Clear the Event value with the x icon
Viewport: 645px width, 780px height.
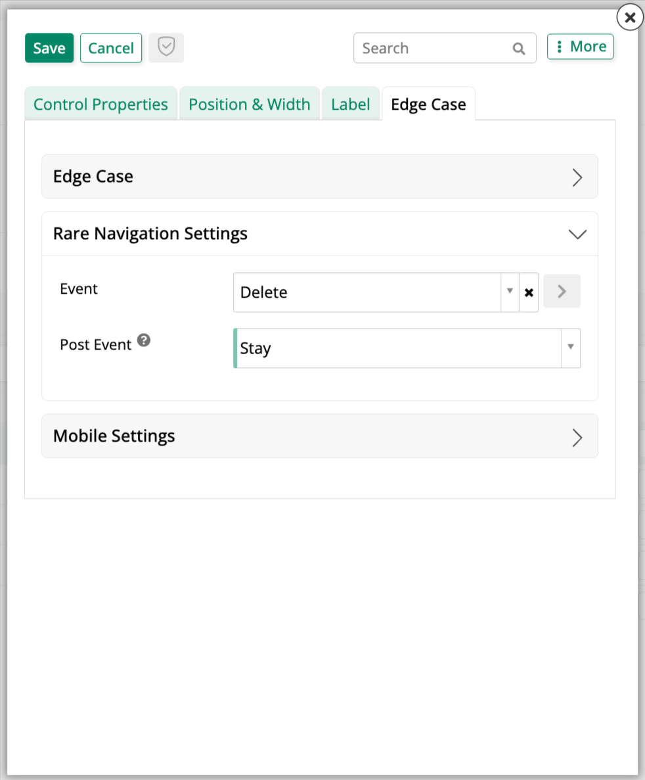point(529,292)
